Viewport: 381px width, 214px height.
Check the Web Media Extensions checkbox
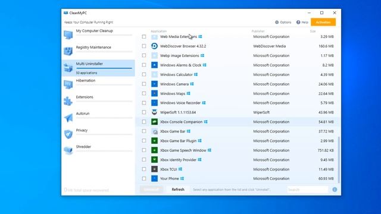[x=144, y=37]
